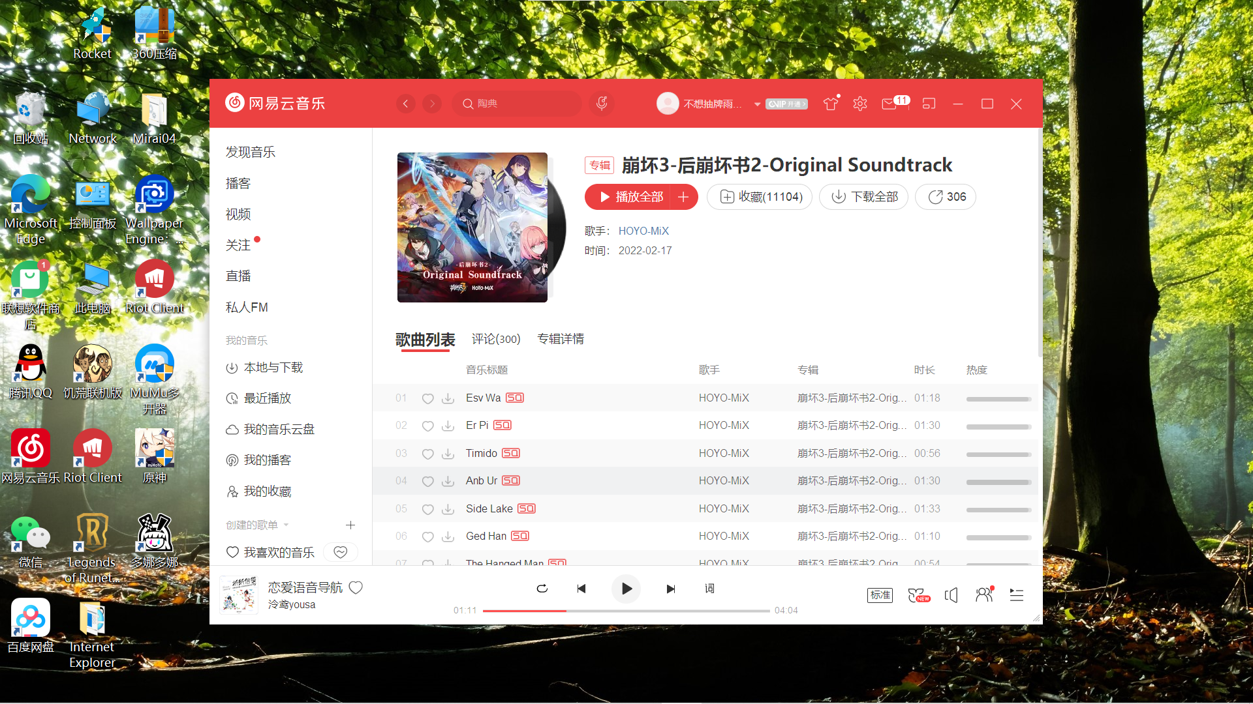Viewport: 1253px width, 704px height.
Task: Open 播客 in the sidebar
Action: click(x=238, y=183)
